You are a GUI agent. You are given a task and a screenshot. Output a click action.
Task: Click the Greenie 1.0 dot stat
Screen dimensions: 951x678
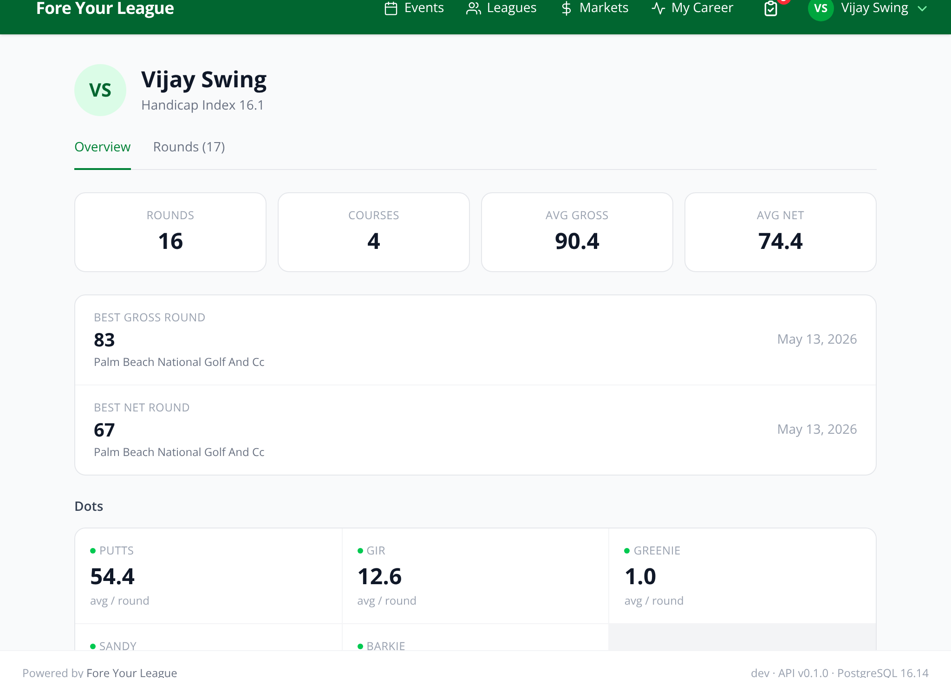tap(743, 576)
